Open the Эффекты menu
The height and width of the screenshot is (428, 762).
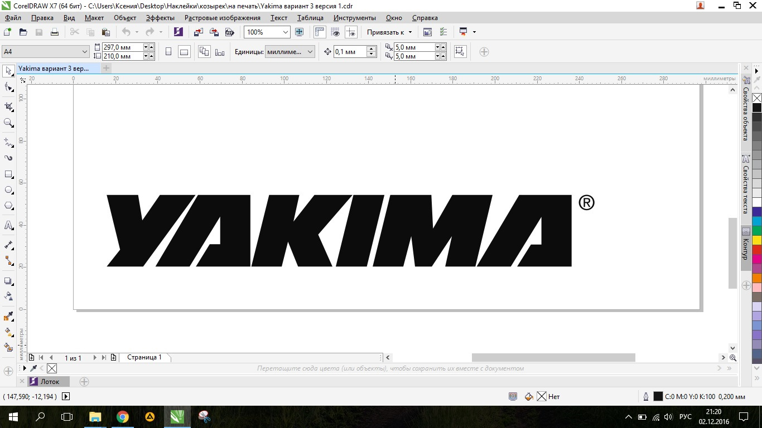(x=160, y=18)
